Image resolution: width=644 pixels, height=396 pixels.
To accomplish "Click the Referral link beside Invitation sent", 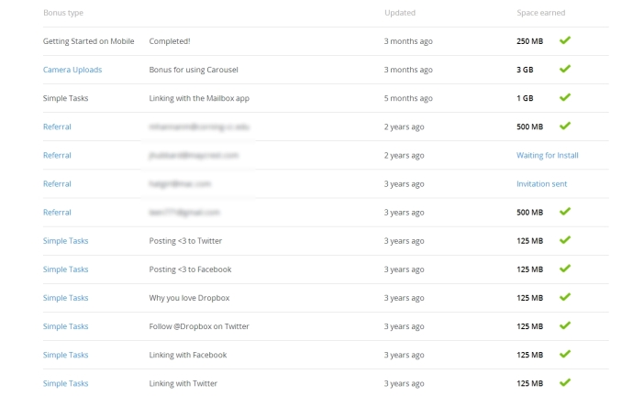I will (x=57, y=183).
